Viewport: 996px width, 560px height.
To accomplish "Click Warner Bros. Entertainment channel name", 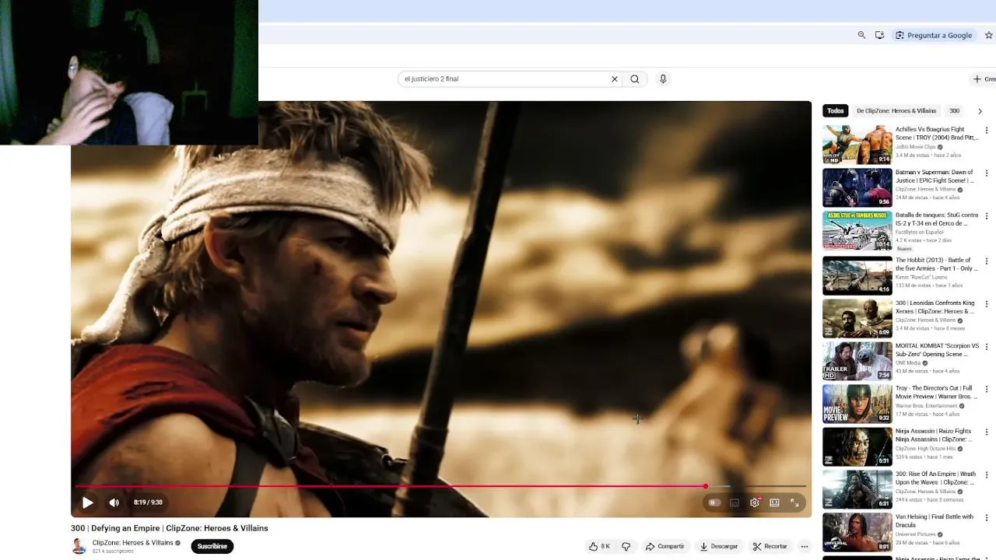I will coord(926,406).
